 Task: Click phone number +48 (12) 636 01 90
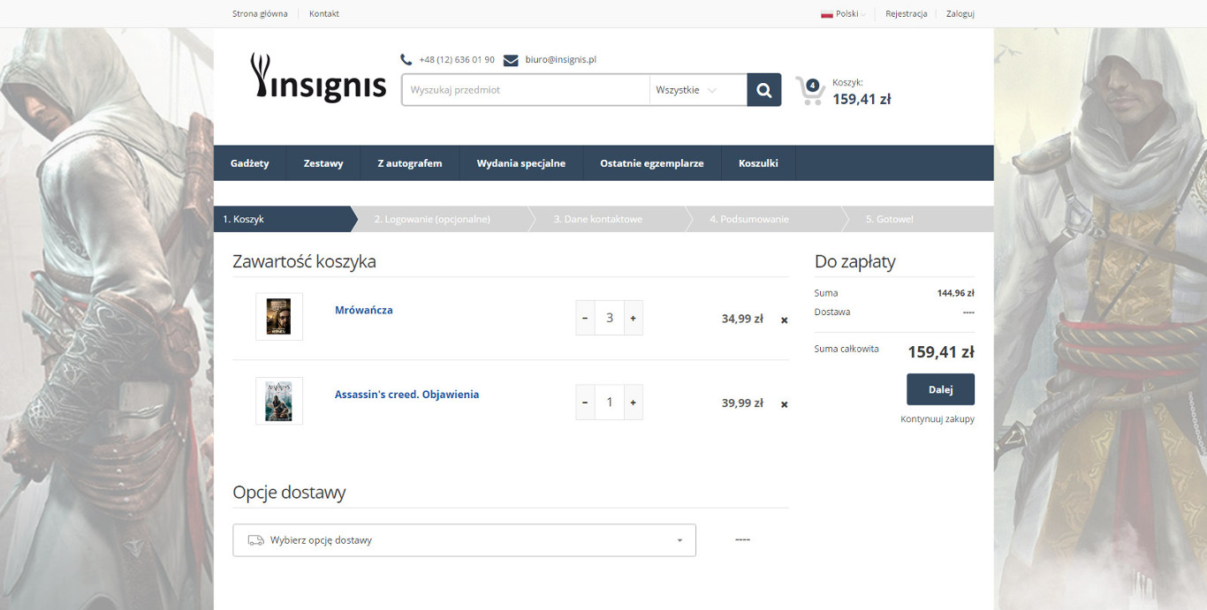tap(457, 60)
